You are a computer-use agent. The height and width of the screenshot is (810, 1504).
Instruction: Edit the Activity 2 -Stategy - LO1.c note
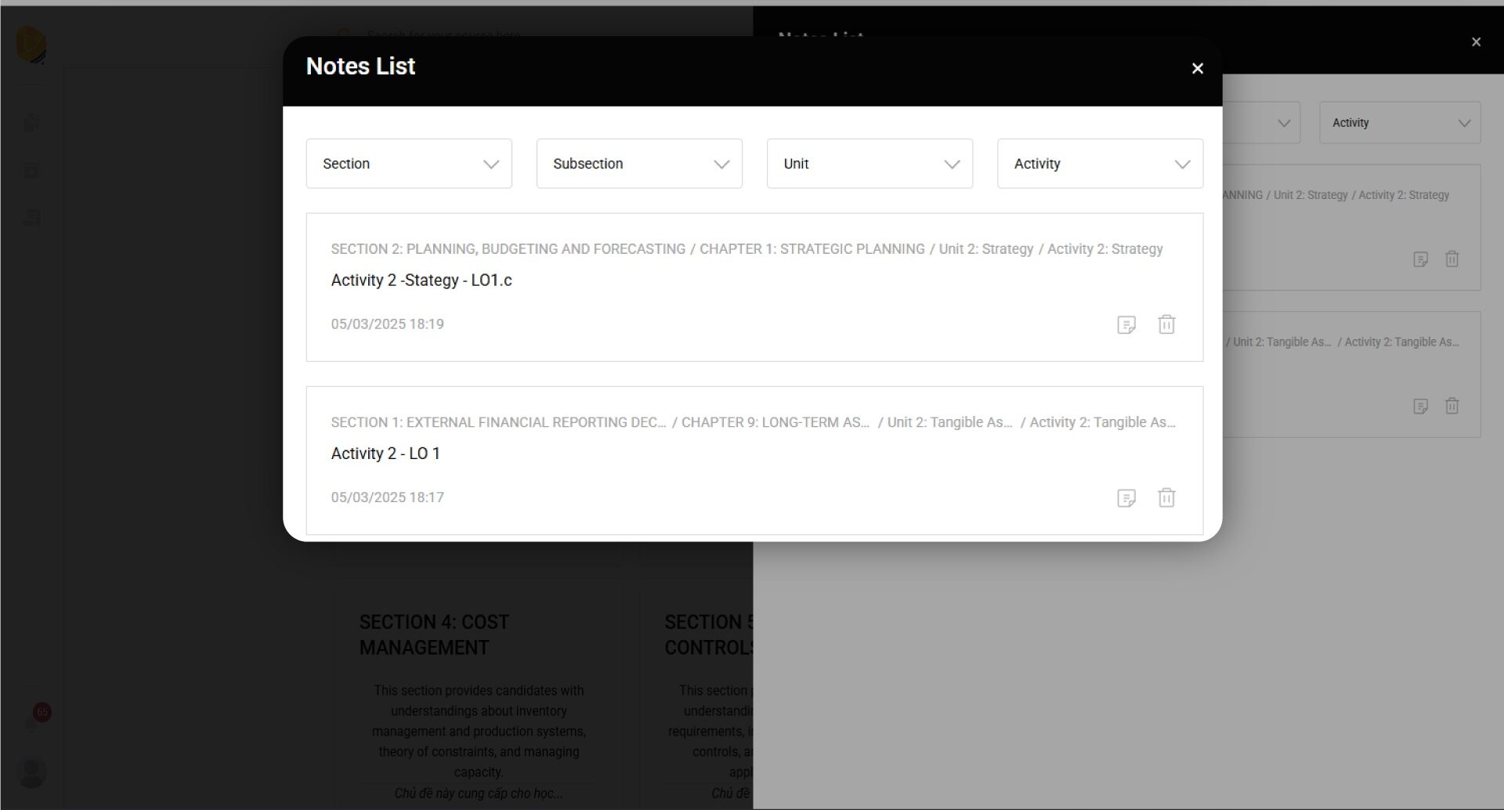pos(1126,324)
